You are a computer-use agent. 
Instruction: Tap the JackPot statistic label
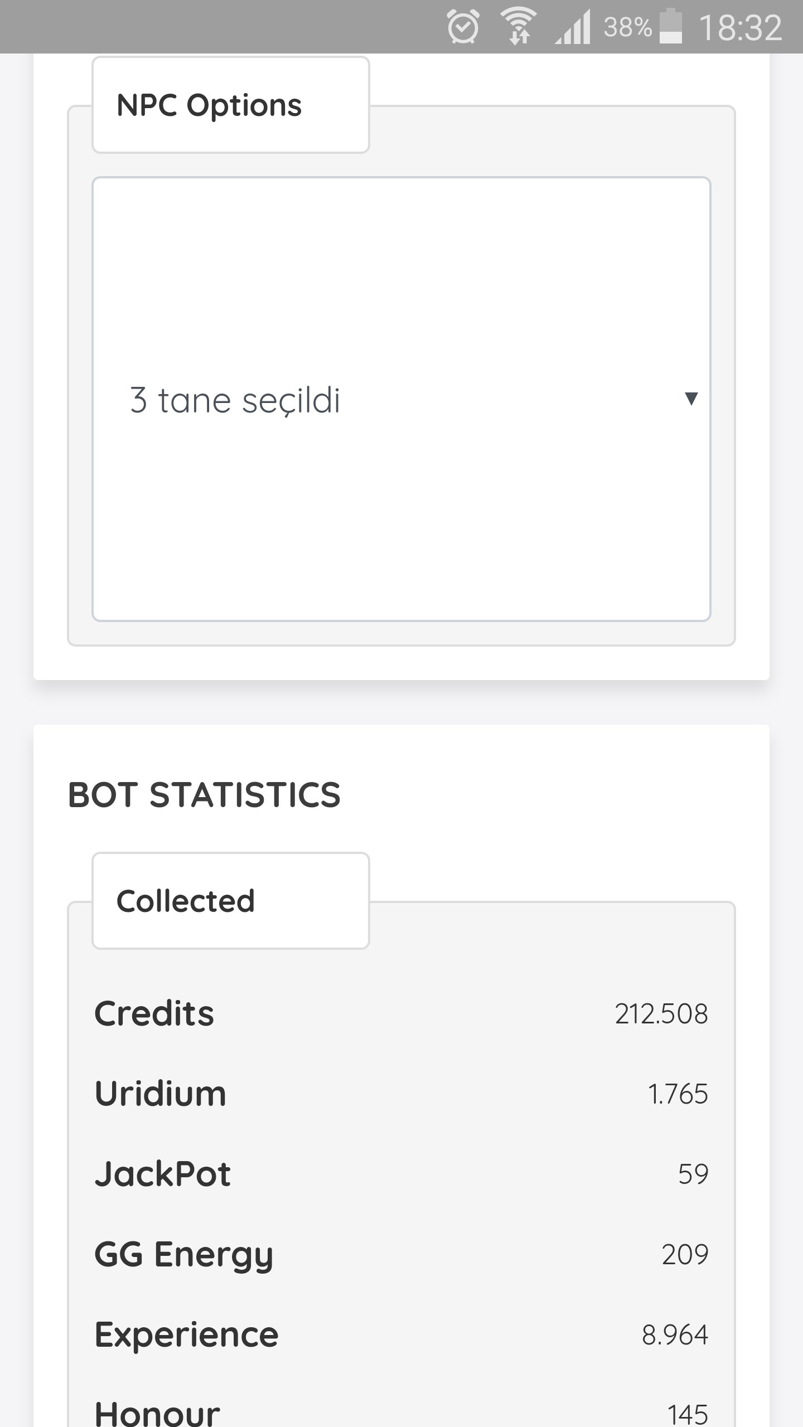(x=163, y=1174)
